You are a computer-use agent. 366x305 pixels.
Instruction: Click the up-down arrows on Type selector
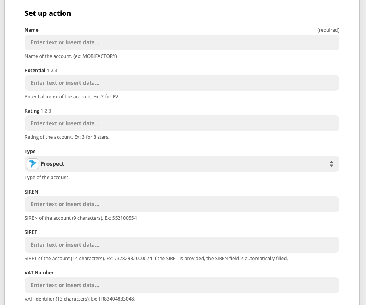(331, 164)
